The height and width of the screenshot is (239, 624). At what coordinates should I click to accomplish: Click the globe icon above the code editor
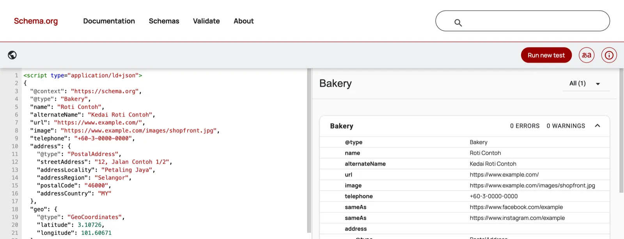(12, 55)
